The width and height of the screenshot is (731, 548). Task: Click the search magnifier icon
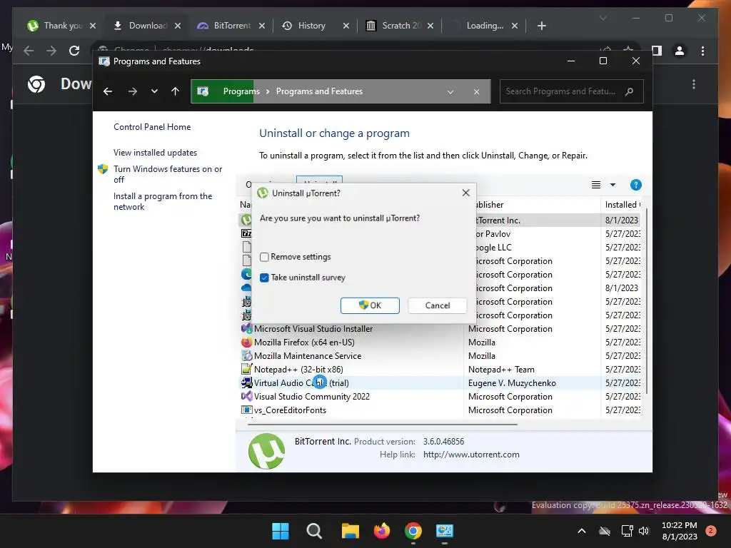[x=630, y=91]
